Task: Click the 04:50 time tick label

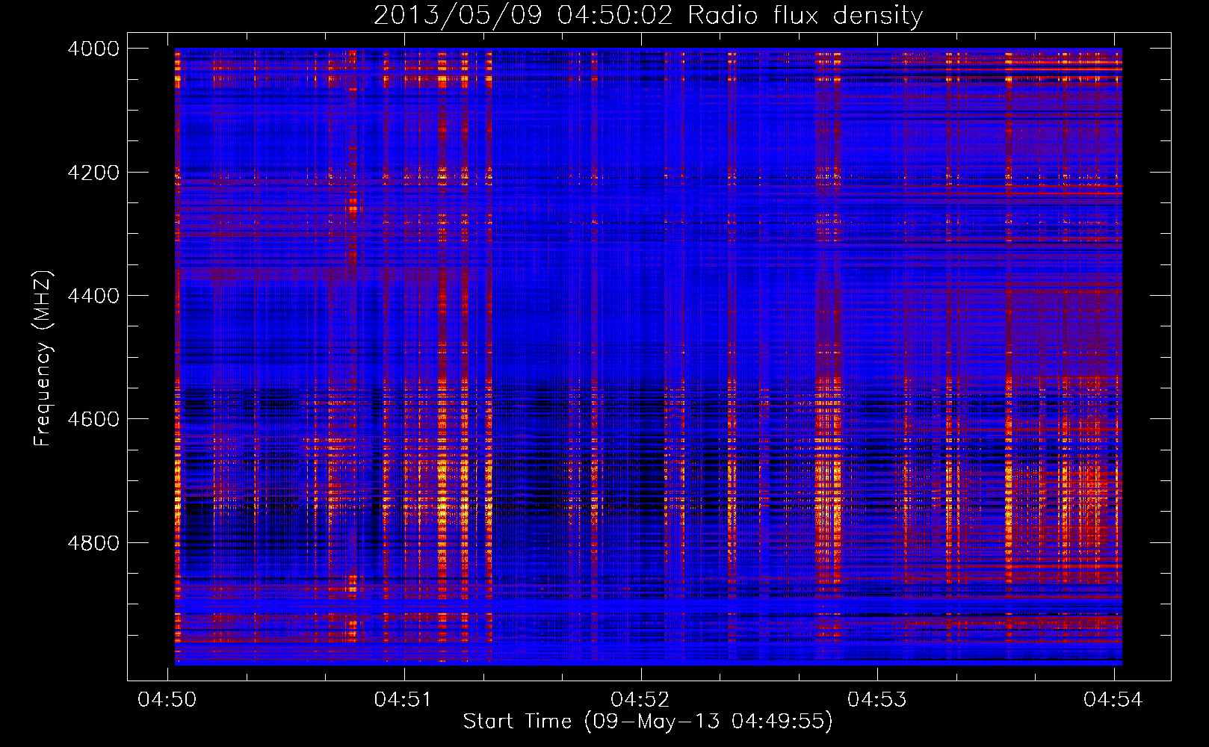Action: (x=167, y=699)
